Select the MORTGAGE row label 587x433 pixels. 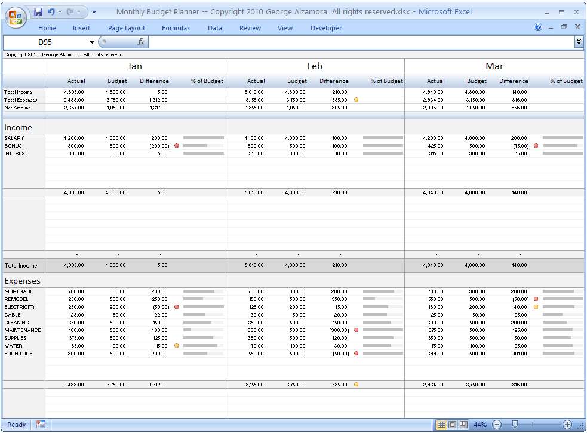19,291
